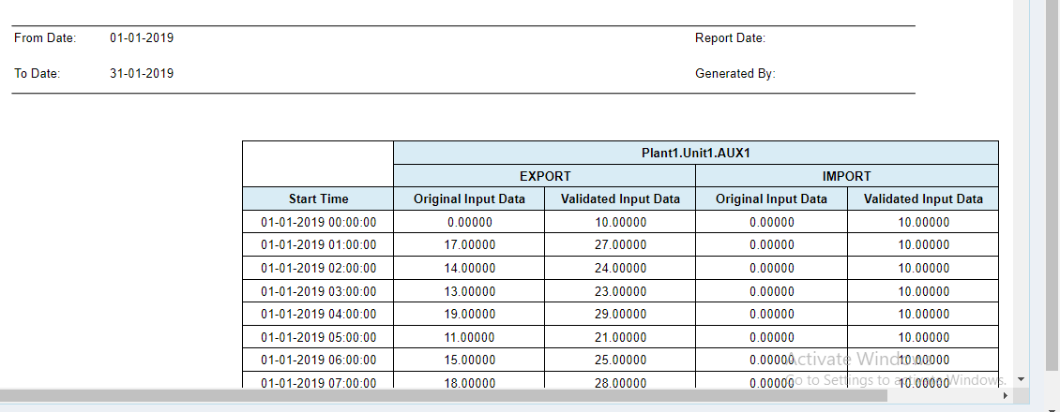Click the 17.00000 export original value
This screenshot has width=1060, height=412.
[x=469, y=244]
